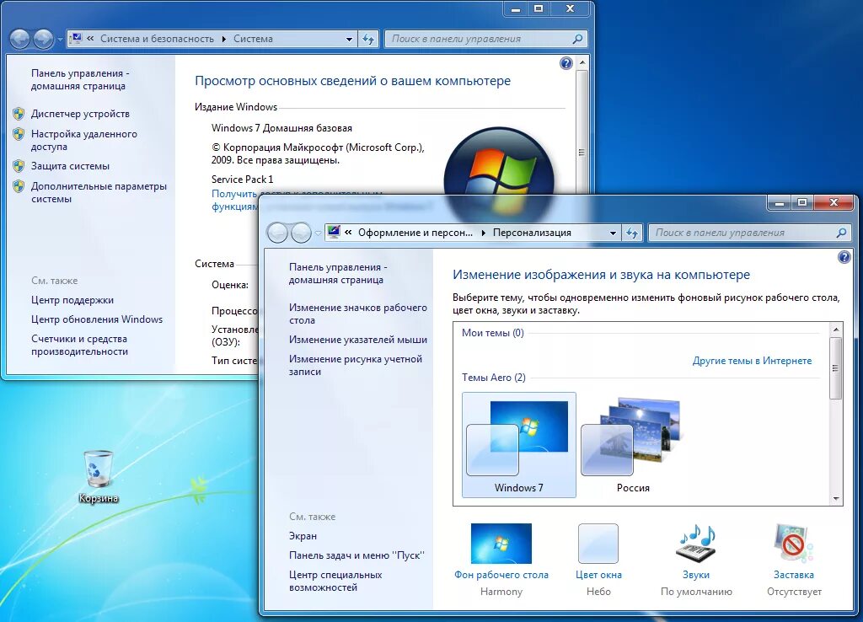Viewport: 863px width, 622px height.
Task: Open Панель задач и меню Пуск
Action: (x=356, y=555)
